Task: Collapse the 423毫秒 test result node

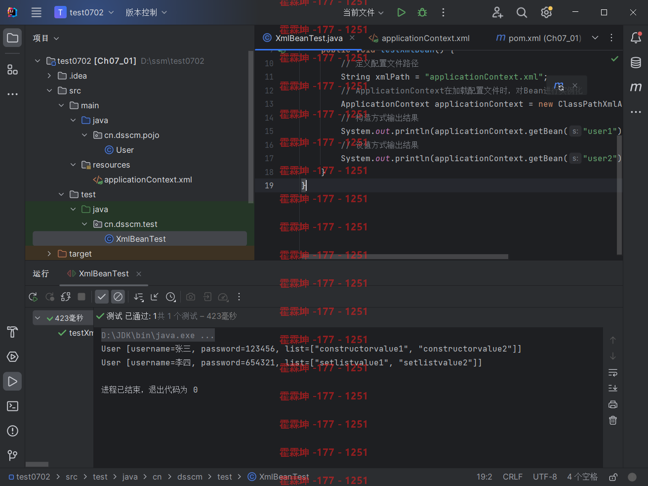Action: pos(38,318)
